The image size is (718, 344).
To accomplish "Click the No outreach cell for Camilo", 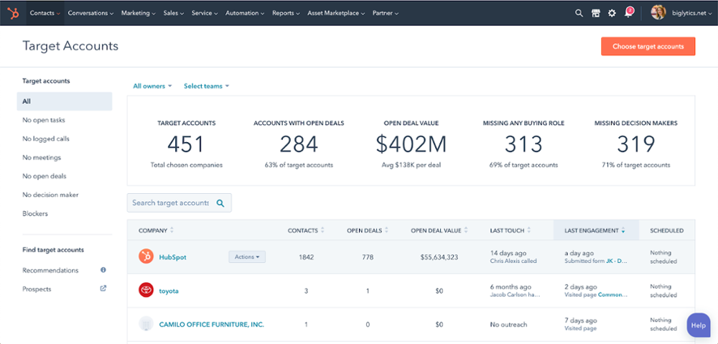I will (x=509, y=325).
